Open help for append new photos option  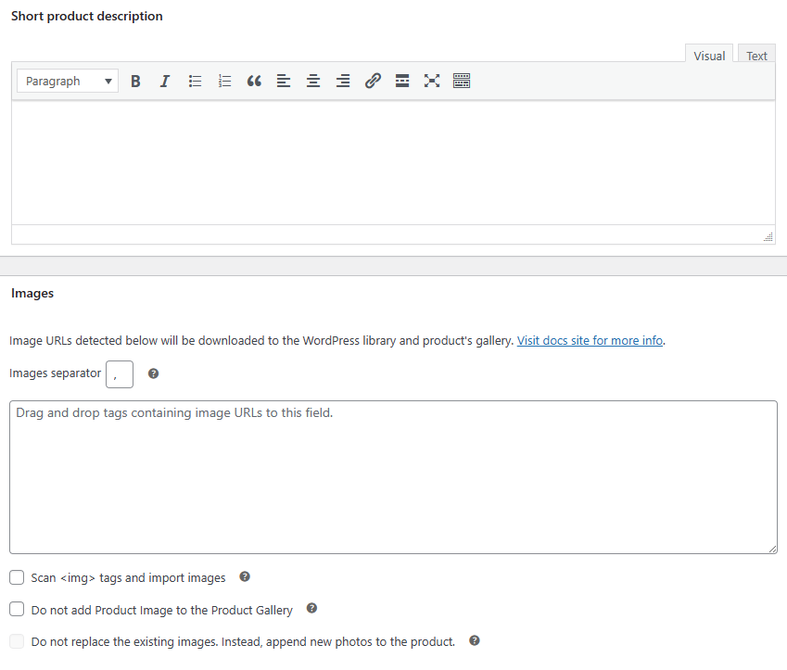pyautogui.click(x=475, y=640)
